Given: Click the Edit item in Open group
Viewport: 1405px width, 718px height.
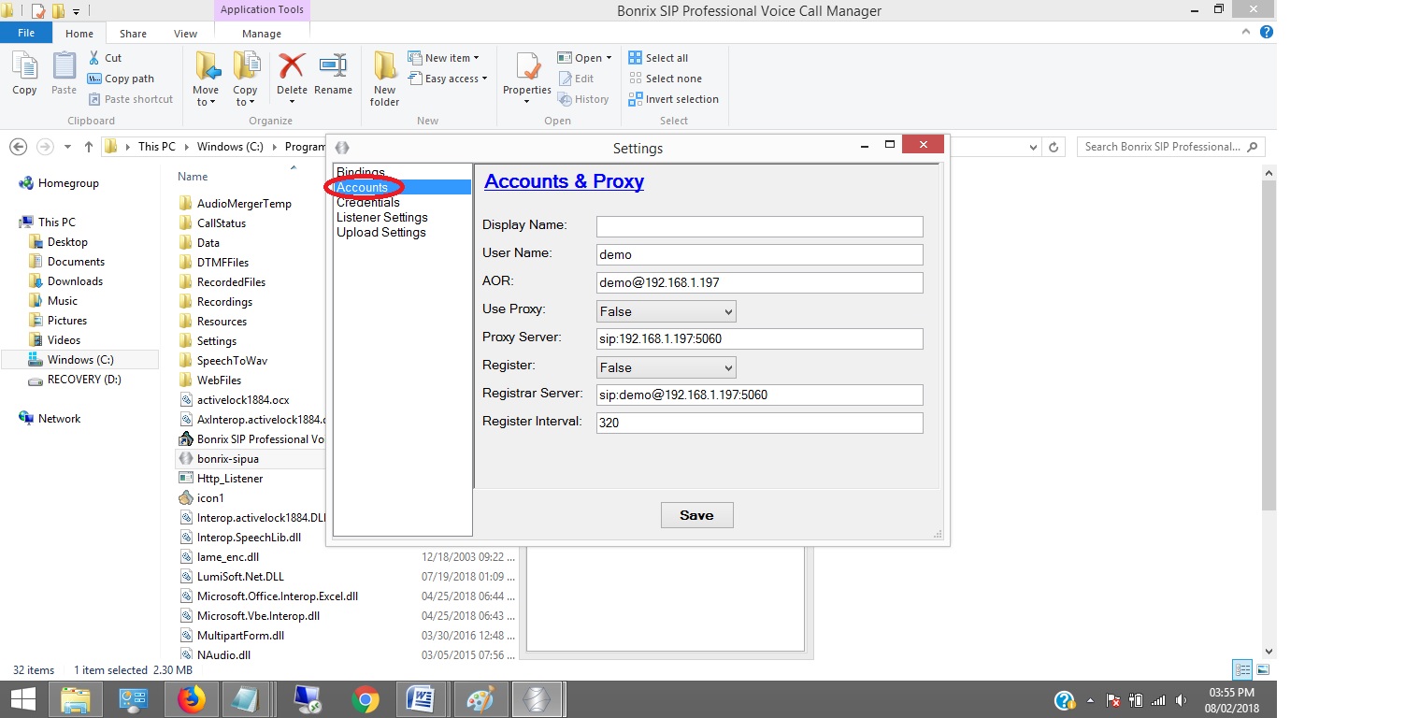Looking at the screenshot, I should pyautogui.click(x=576, y=79).
